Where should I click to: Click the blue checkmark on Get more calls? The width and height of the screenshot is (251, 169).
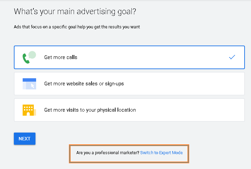pyautogui.click(x=232, y=57)
